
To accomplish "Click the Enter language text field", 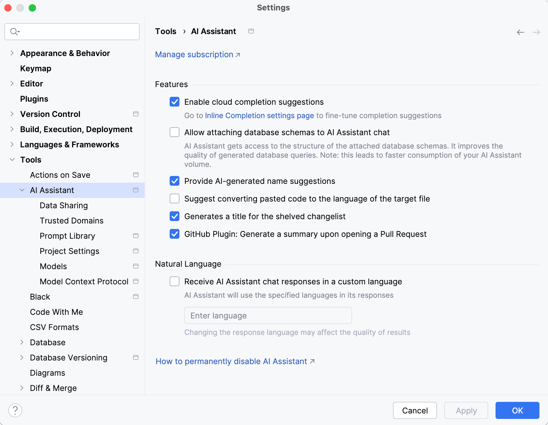I will (x=268, y=316).
